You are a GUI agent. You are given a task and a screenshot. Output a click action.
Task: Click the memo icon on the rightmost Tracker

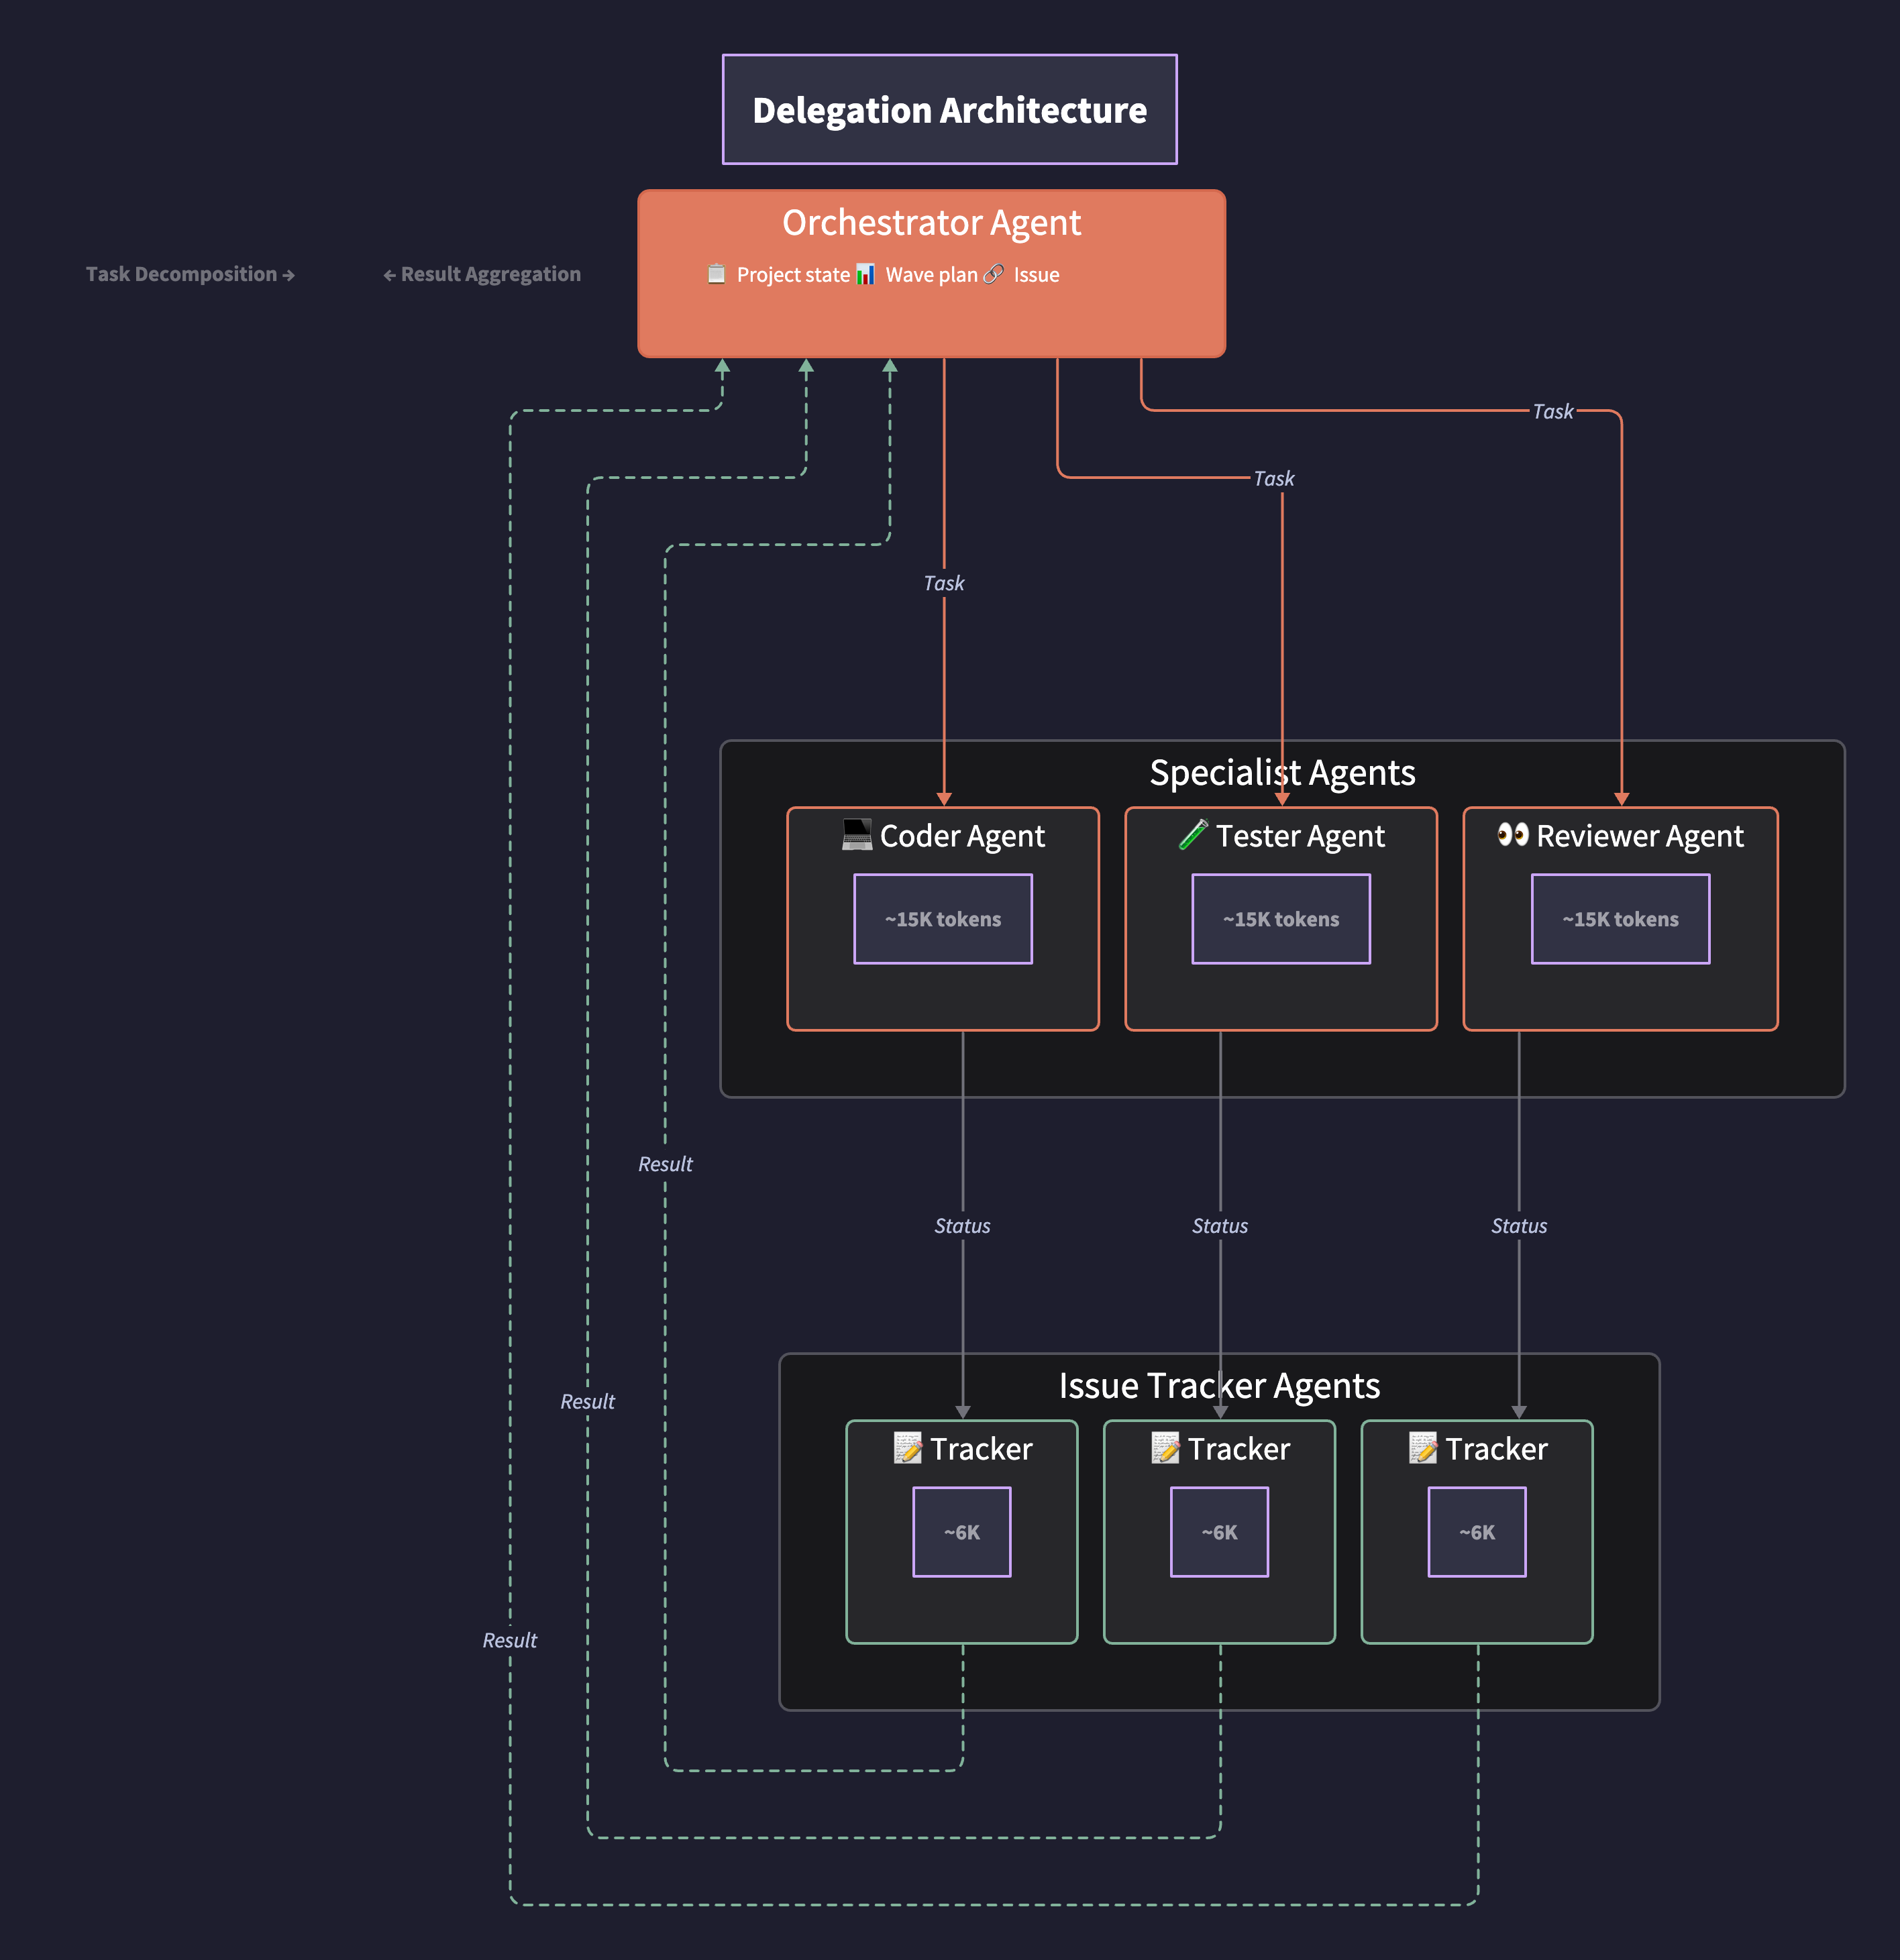1424,1448
